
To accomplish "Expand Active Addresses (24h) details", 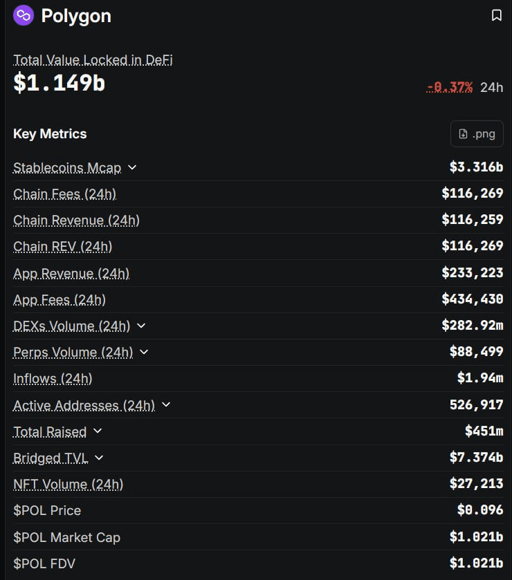I will [165, 405].
